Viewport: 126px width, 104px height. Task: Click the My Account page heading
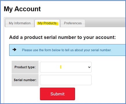click(22, 9)
